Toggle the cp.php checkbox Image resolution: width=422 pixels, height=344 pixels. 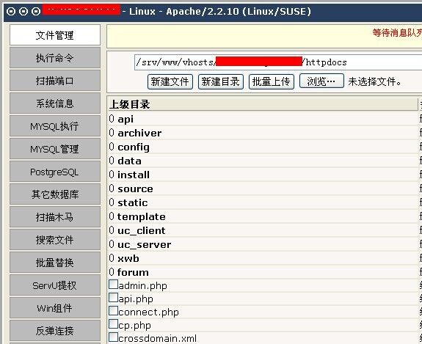113,323
